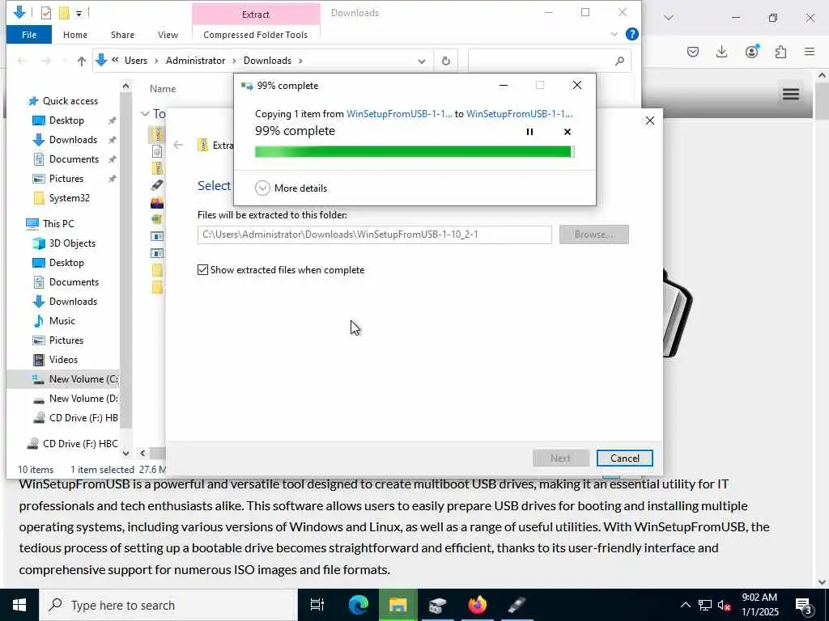This screenshot has width=829, height=621.
Task: Open Firefox Pocket save icon
Action: 693,52
